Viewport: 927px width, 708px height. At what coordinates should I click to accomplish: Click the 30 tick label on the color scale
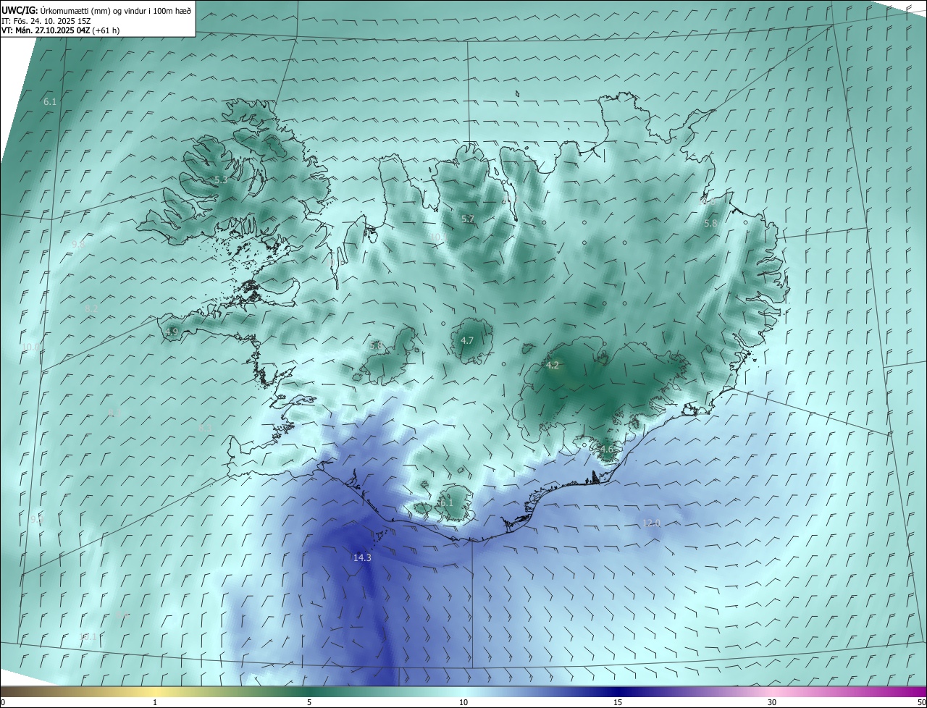pyautogui.click(x=772, y=702)
